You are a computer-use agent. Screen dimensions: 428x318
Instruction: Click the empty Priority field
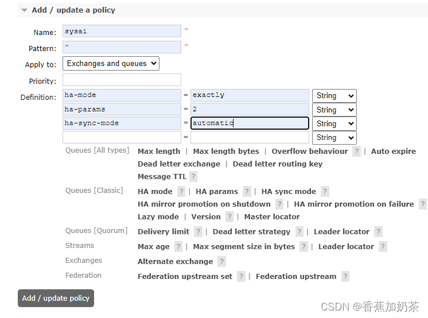[122, 80]
